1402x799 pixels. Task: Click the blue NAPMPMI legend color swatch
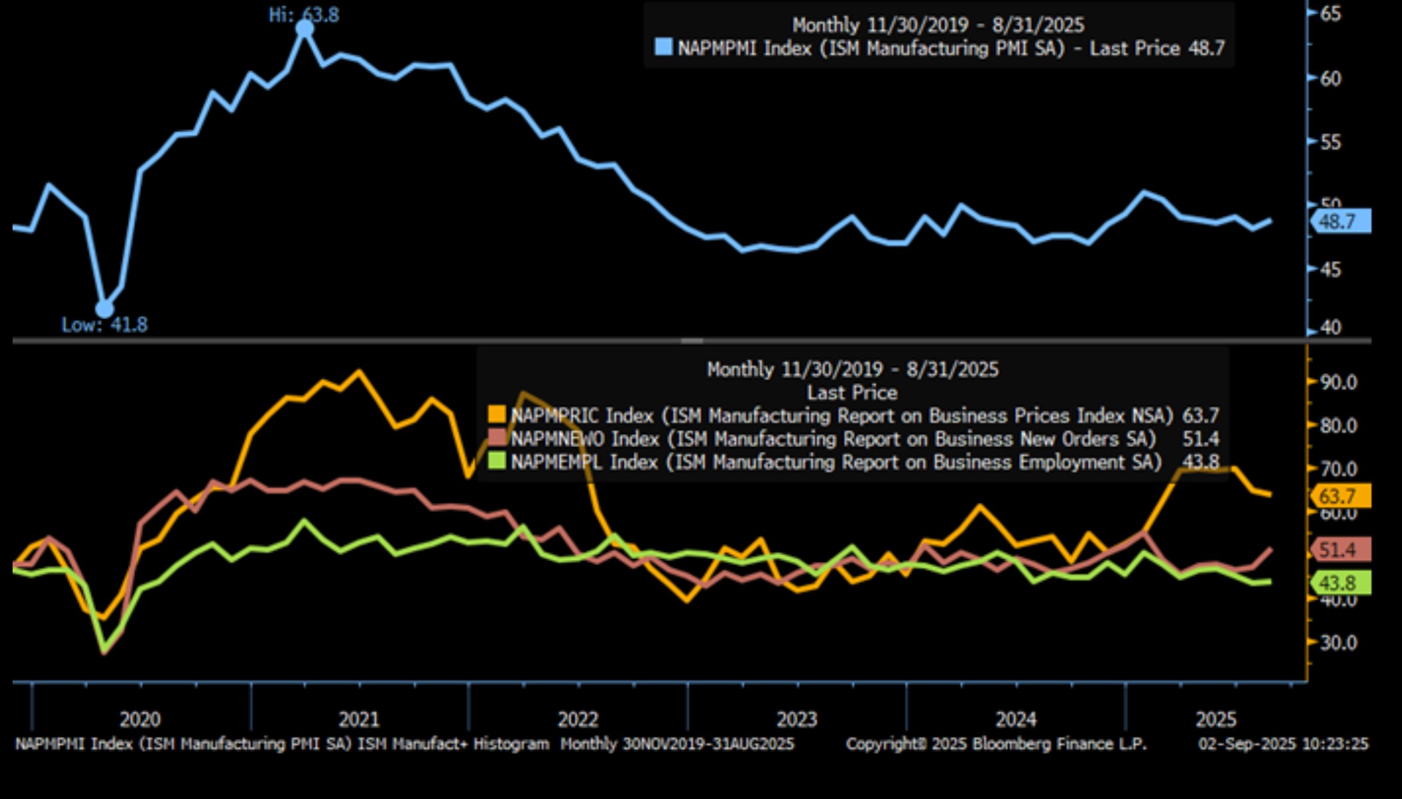663,47
